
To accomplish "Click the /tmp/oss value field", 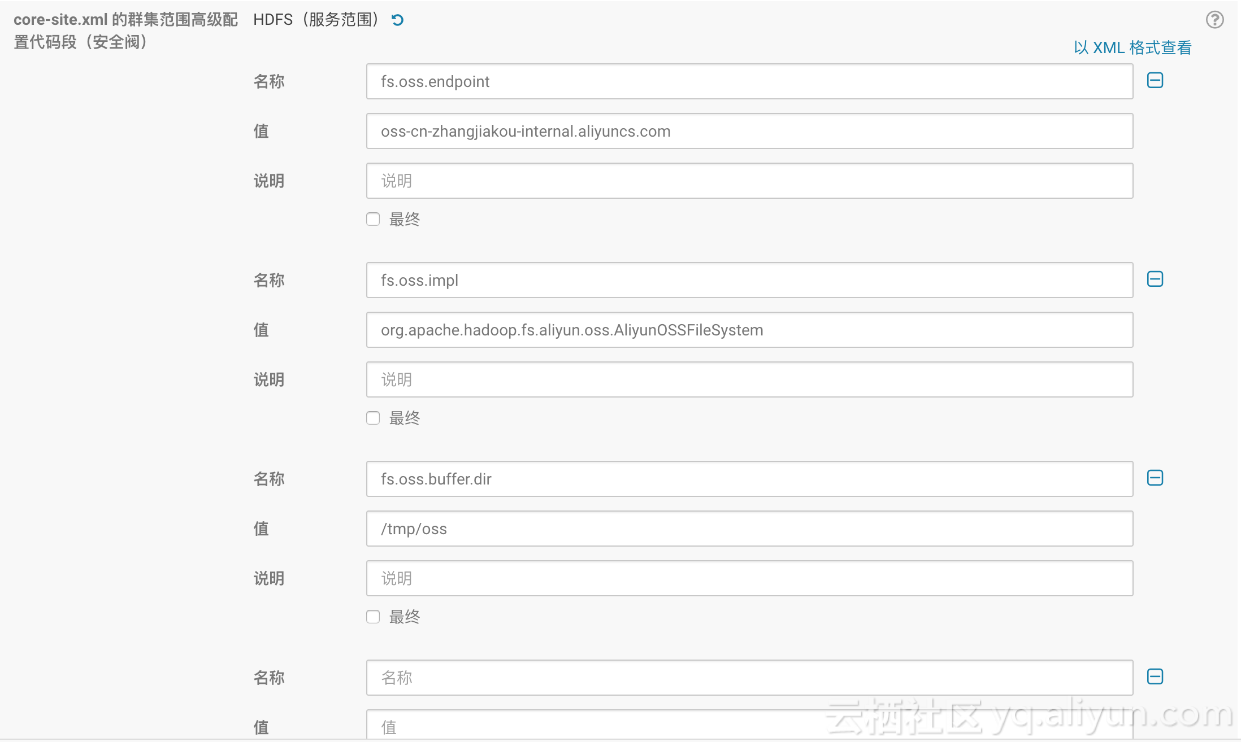I will click(749, 529).
